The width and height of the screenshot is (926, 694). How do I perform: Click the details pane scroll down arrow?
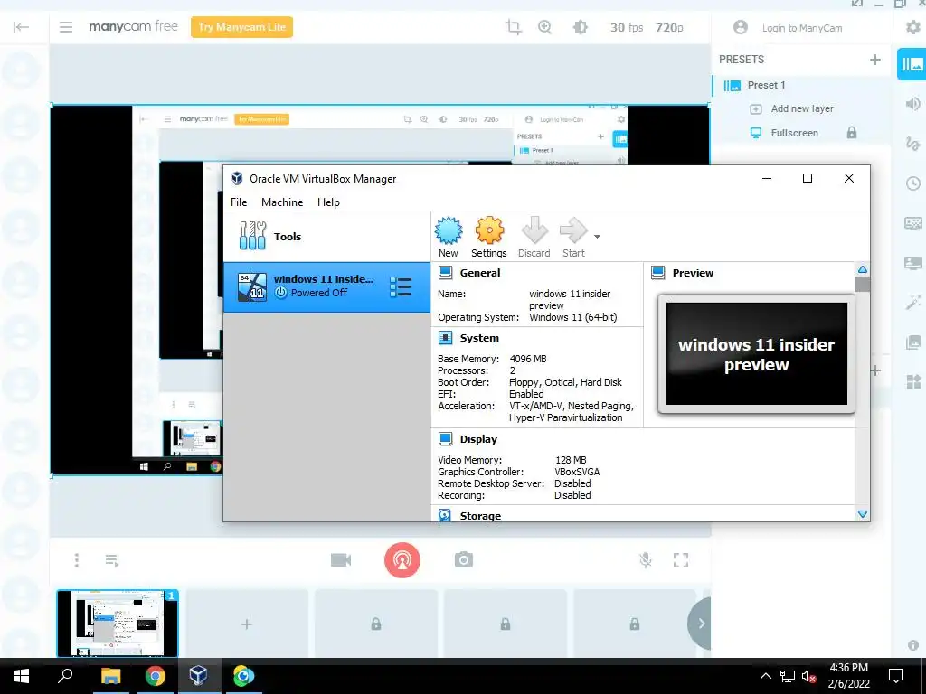click(862, 514)
